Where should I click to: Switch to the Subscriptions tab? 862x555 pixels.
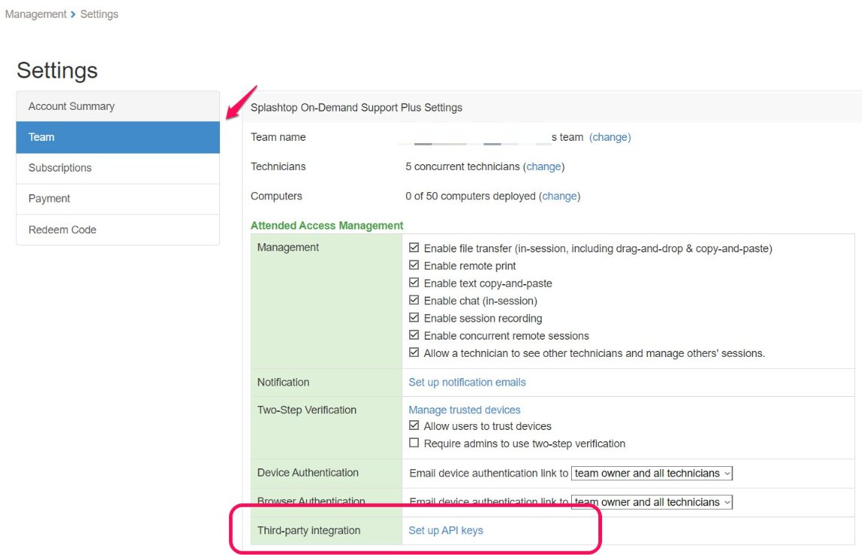click(118, 168)
